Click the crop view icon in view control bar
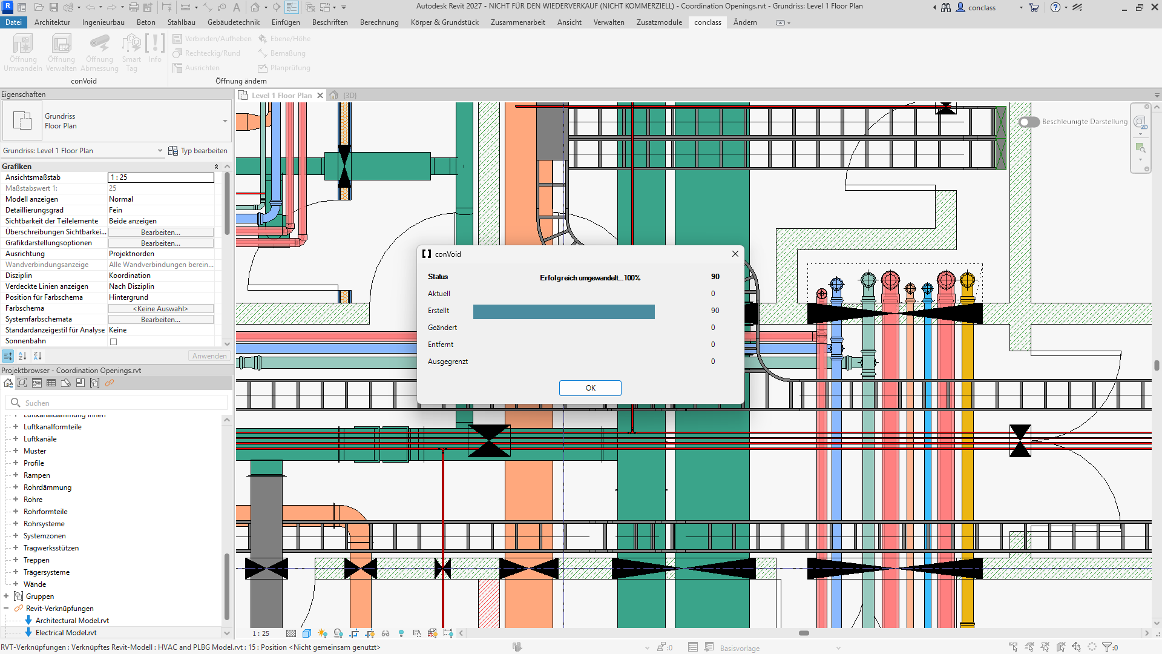The image size is (1162, 654). 354,633
